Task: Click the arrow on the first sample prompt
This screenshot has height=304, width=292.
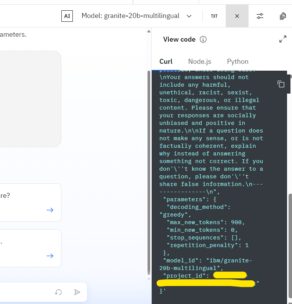Action: click(x=50, y=210)
